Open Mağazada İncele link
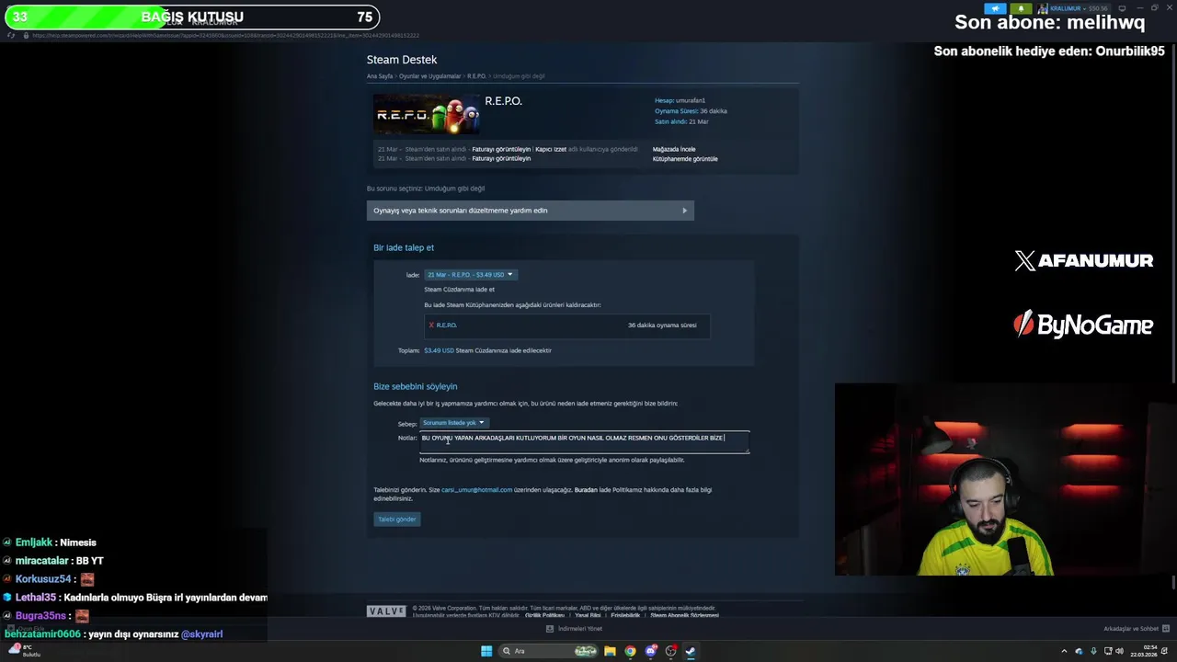 point(674,149)
